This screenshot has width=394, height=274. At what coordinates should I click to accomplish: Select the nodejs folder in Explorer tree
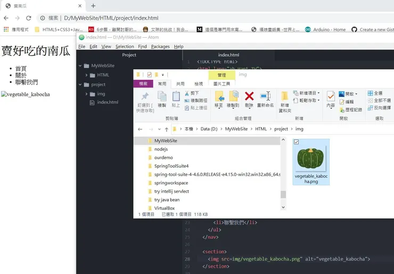tap(161, 149)
